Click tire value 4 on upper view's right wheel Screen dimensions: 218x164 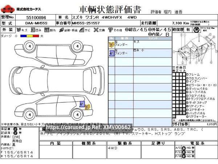77,46
